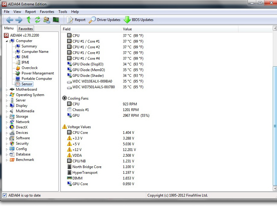Expand the Storage tree node
277x214 pixels.
(x=7, y=117)
